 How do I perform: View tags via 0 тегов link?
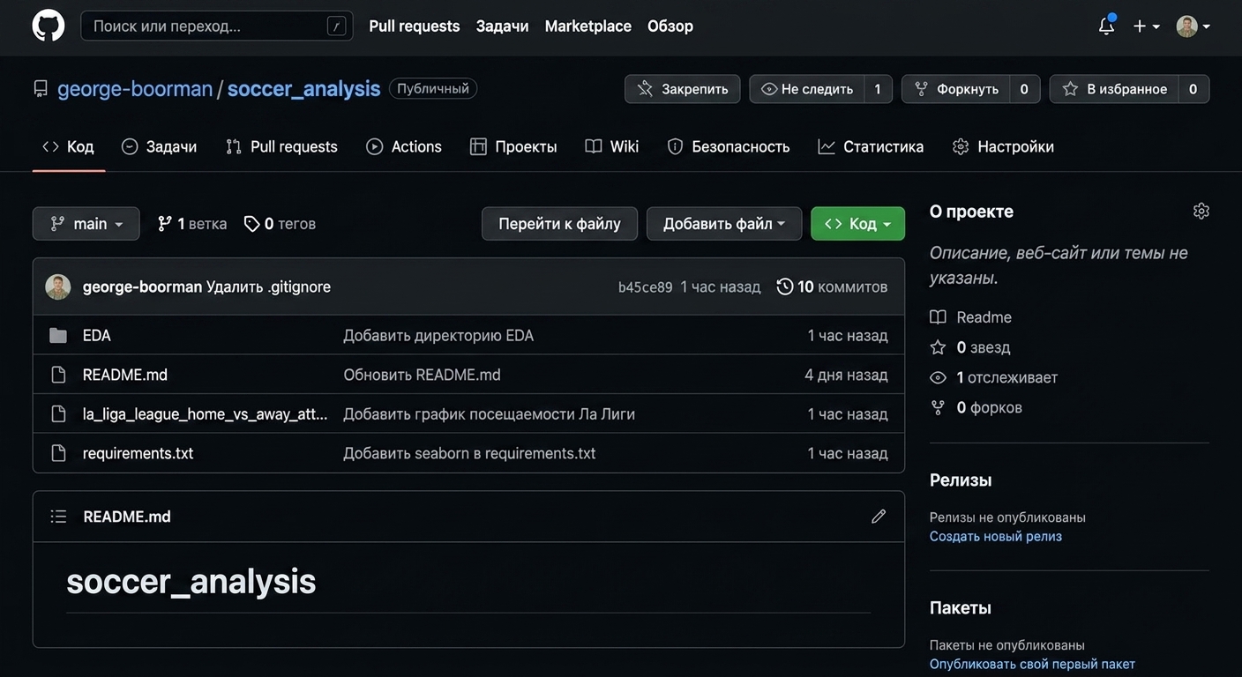tap(280, 224)
